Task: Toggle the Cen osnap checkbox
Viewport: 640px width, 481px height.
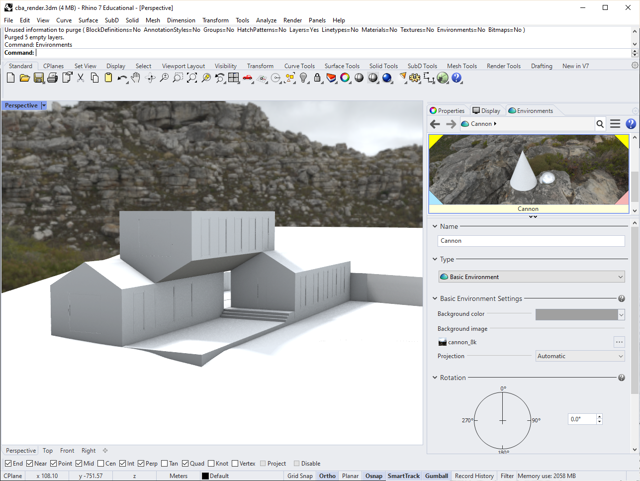Action: click(x=101, y=464)
